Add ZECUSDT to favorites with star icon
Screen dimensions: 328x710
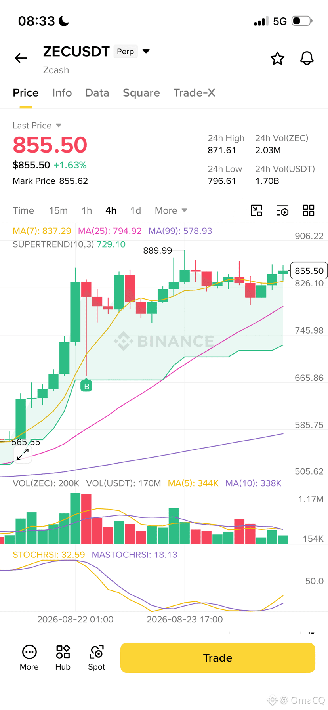(277, 58)
